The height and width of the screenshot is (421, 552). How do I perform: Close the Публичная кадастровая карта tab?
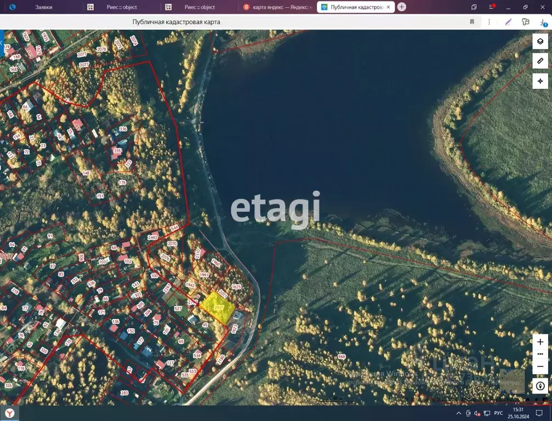pyautogui.click(x=388, y=7)
